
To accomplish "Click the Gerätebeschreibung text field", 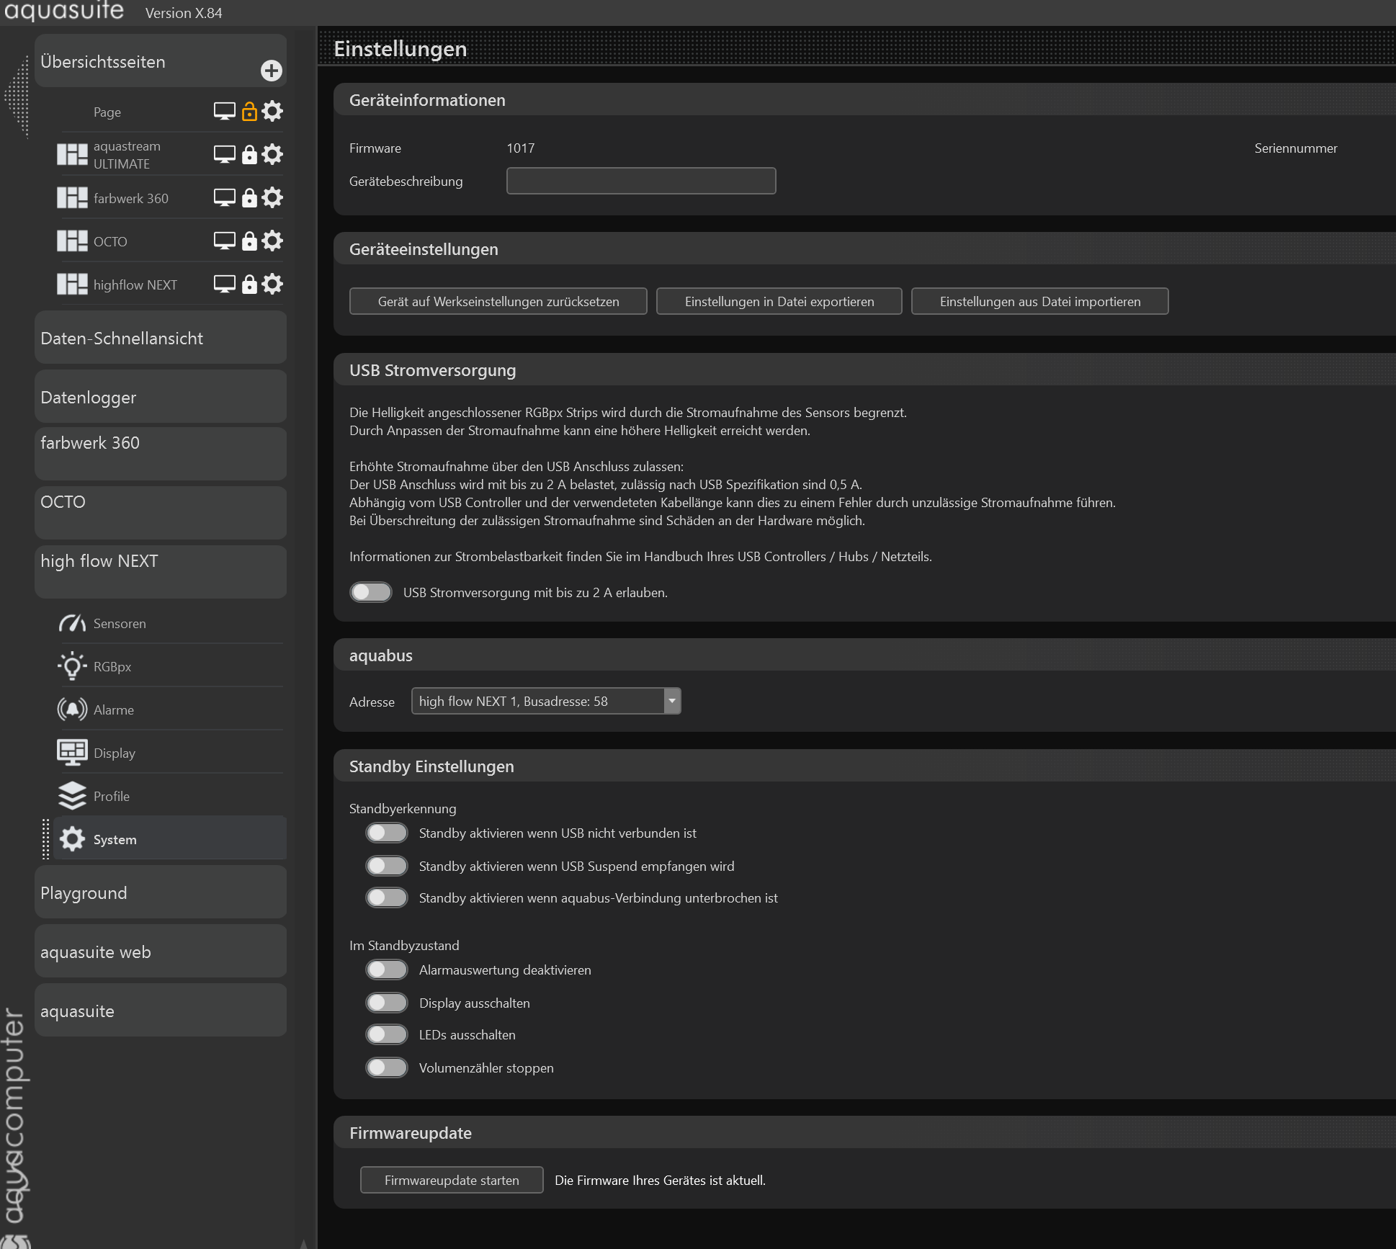I will [640, 181].
